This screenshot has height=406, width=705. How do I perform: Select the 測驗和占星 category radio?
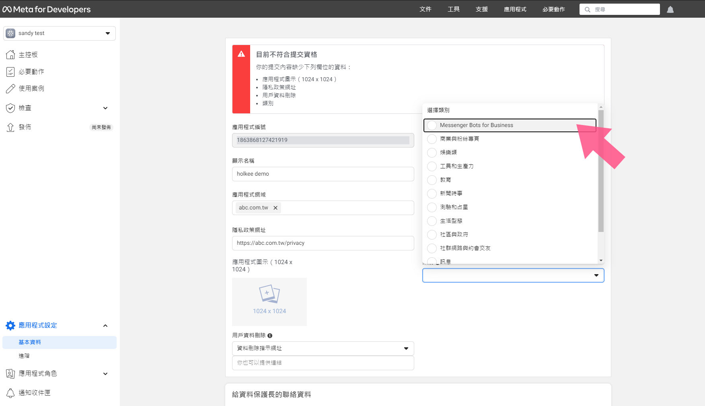pos(432,207)
